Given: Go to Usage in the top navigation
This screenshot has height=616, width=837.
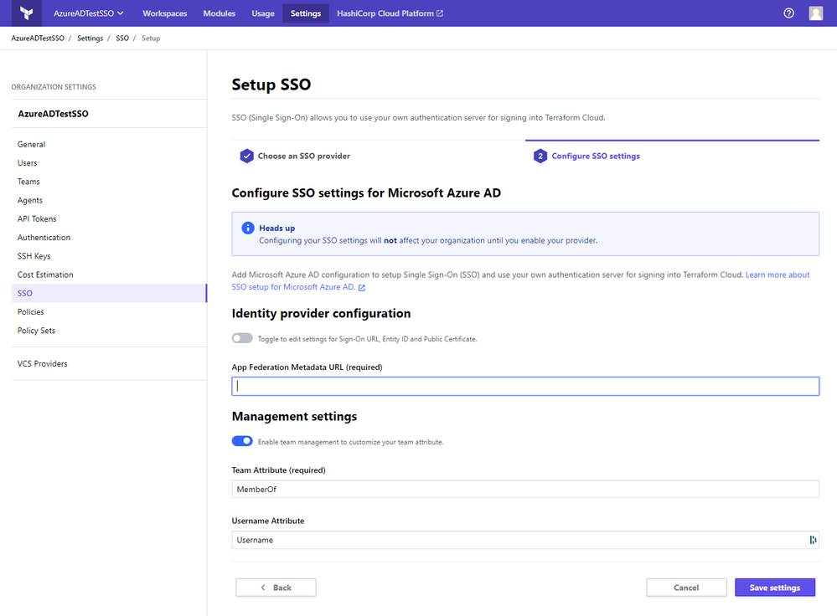Looking at the screenshot, I should (x=263, y=13).
